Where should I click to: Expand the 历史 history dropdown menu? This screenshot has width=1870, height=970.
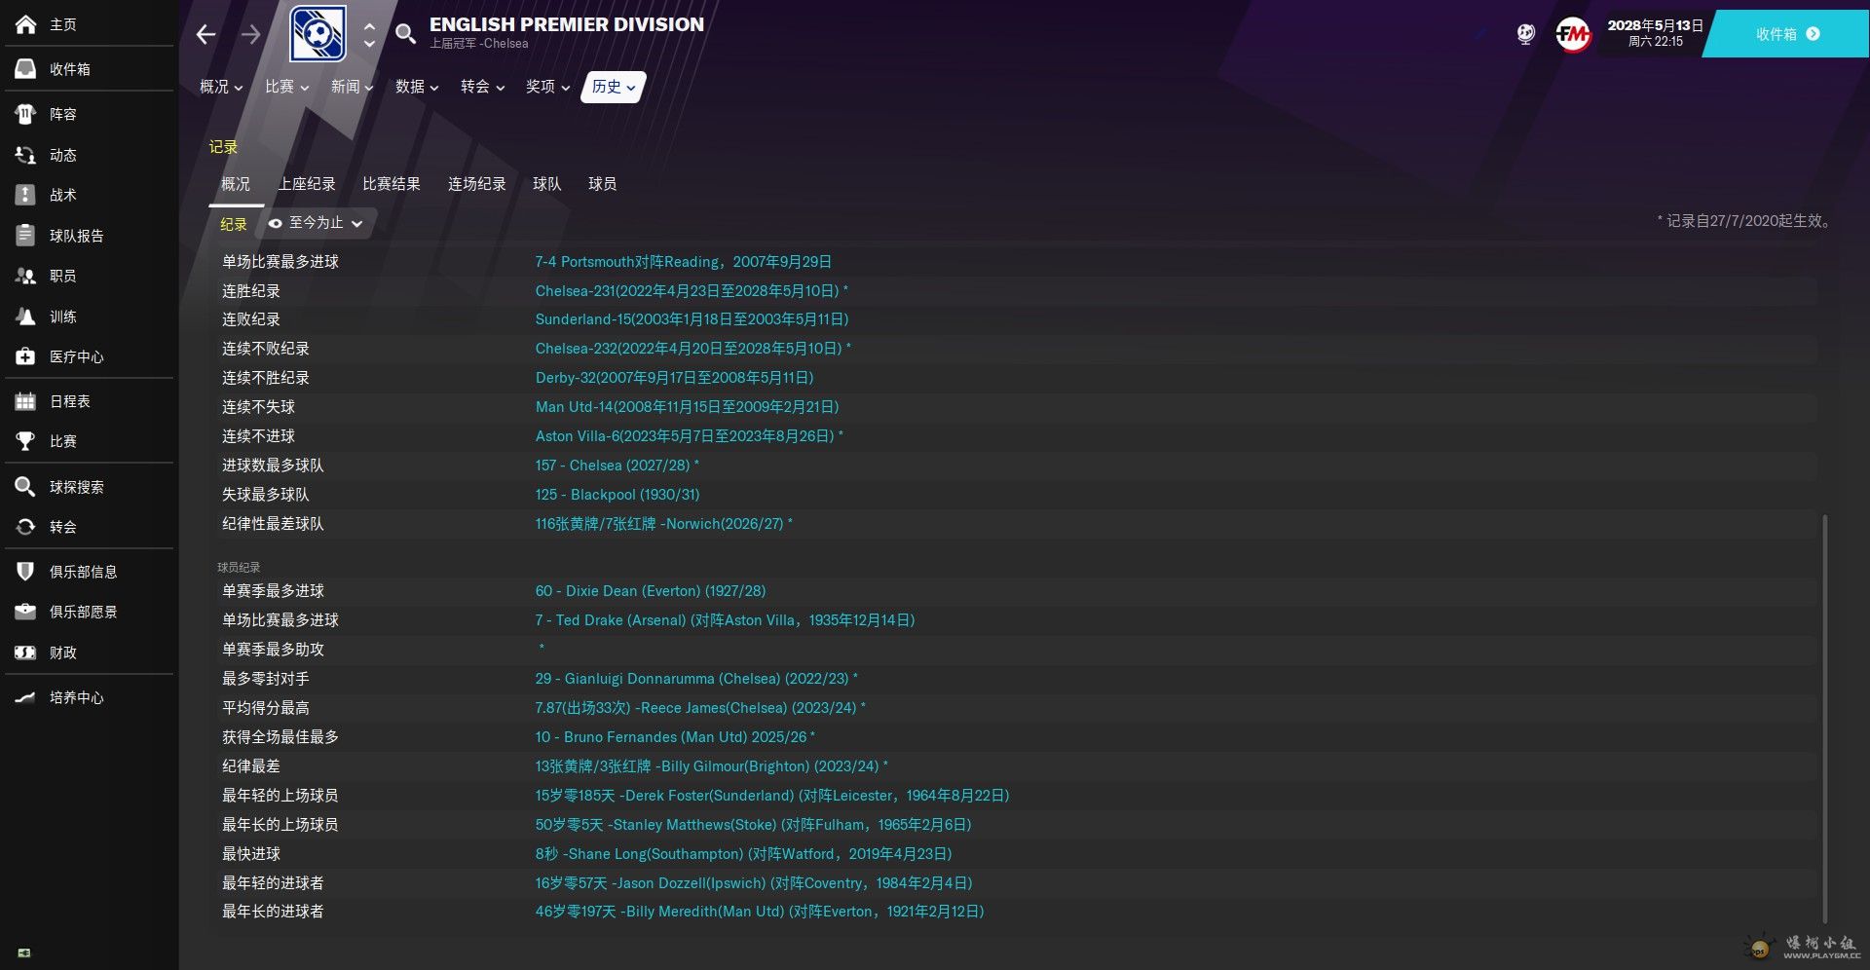(x=614, y=87)
